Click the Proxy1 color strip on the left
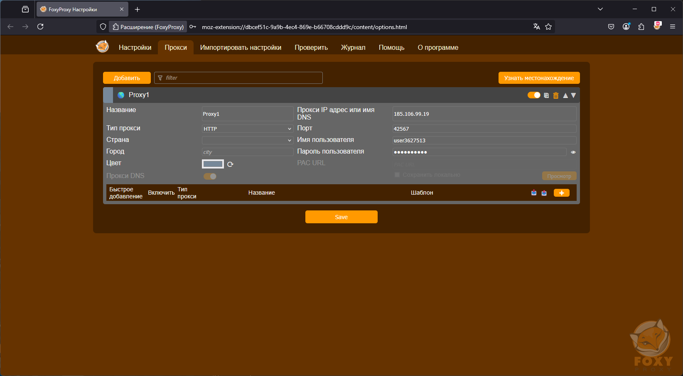Screen dimensions: 683x376 click(x=108, y=95)
